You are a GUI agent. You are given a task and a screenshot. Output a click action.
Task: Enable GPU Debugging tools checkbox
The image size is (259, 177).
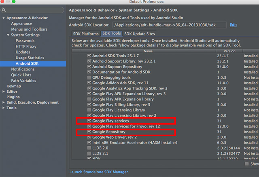[89, 77]
